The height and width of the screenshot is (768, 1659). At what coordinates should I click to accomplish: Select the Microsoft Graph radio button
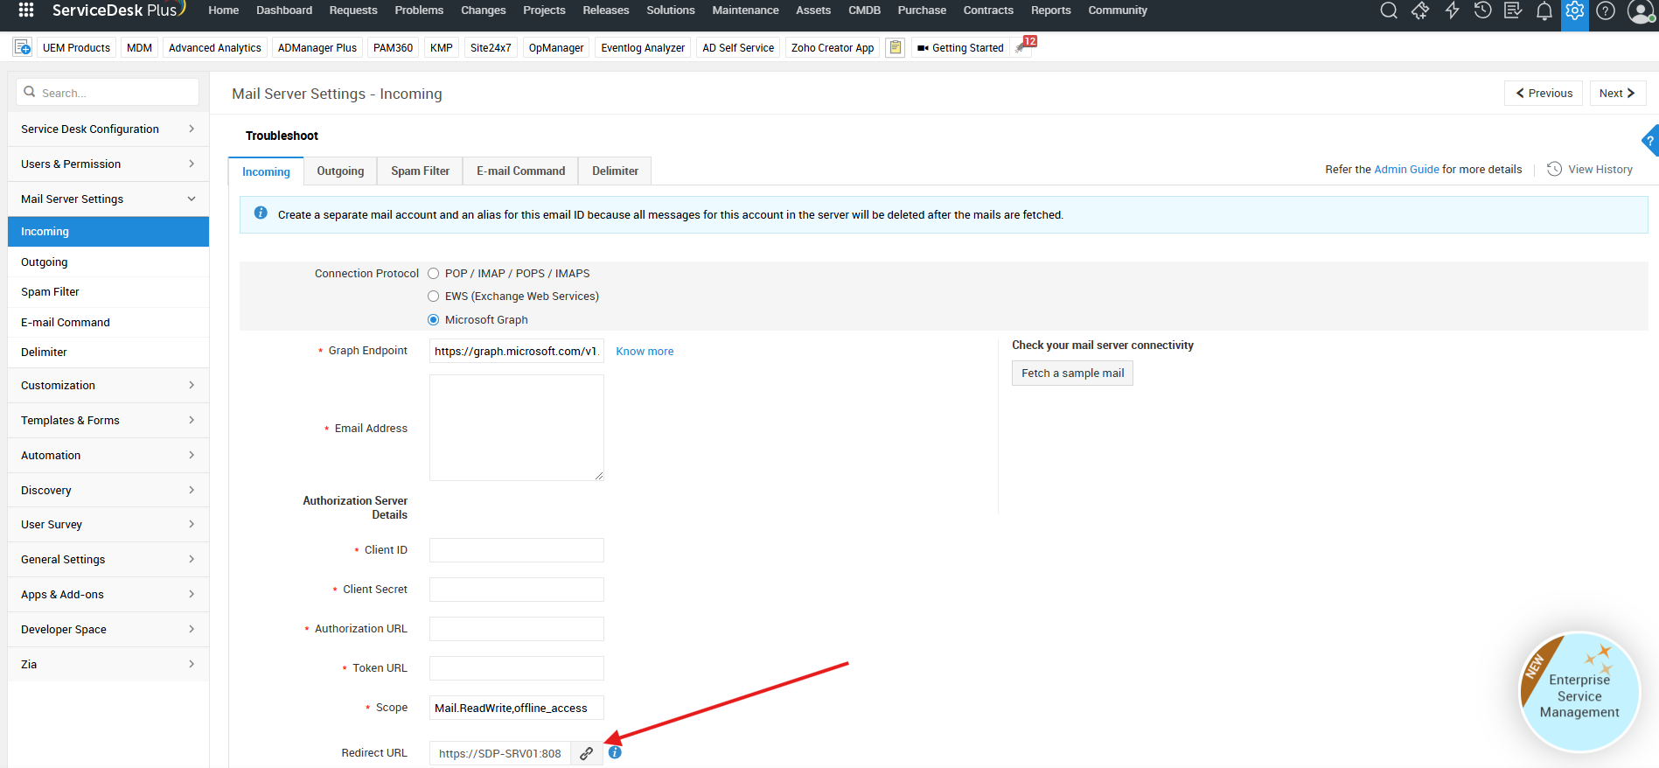coord(434,320)
